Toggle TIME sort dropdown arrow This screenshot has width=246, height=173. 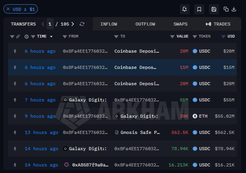coord(51,37)
